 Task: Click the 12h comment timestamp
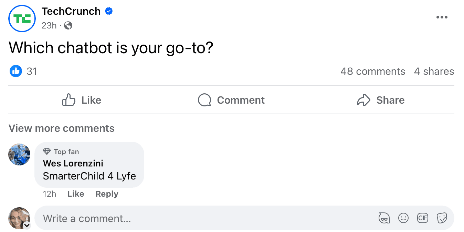(49, 194)
